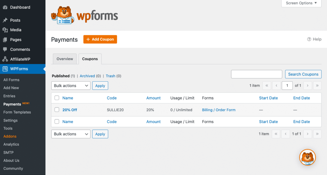Open All Forms submenu item
Screen dimensions: 327x175
(x=11, y=80)
